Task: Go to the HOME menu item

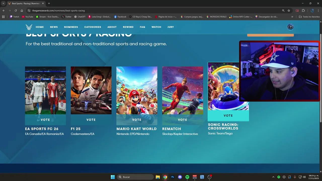Action: pyautogui.click(x=40, y=27)
